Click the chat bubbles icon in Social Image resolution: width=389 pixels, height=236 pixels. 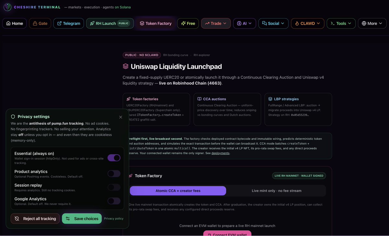coord(265,23)
